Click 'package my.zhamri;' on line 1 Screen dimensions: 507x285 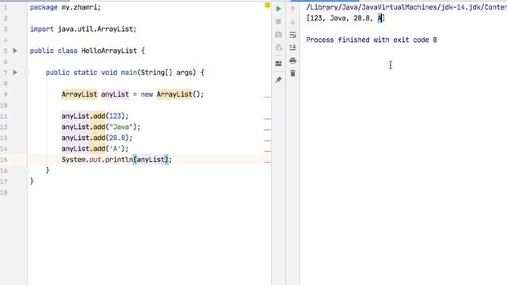click(65, 7)
